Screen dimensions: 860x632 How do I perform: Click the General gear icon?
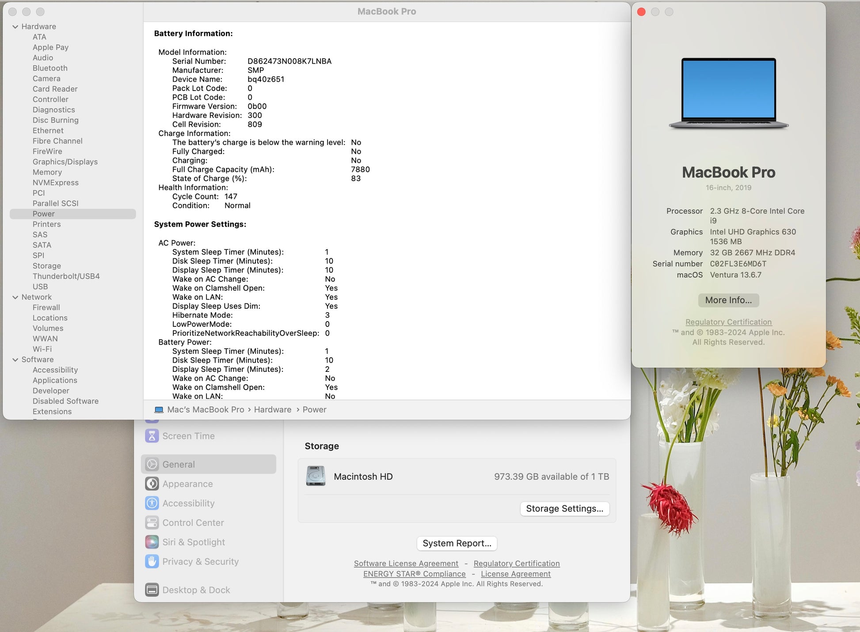[152, 464]
